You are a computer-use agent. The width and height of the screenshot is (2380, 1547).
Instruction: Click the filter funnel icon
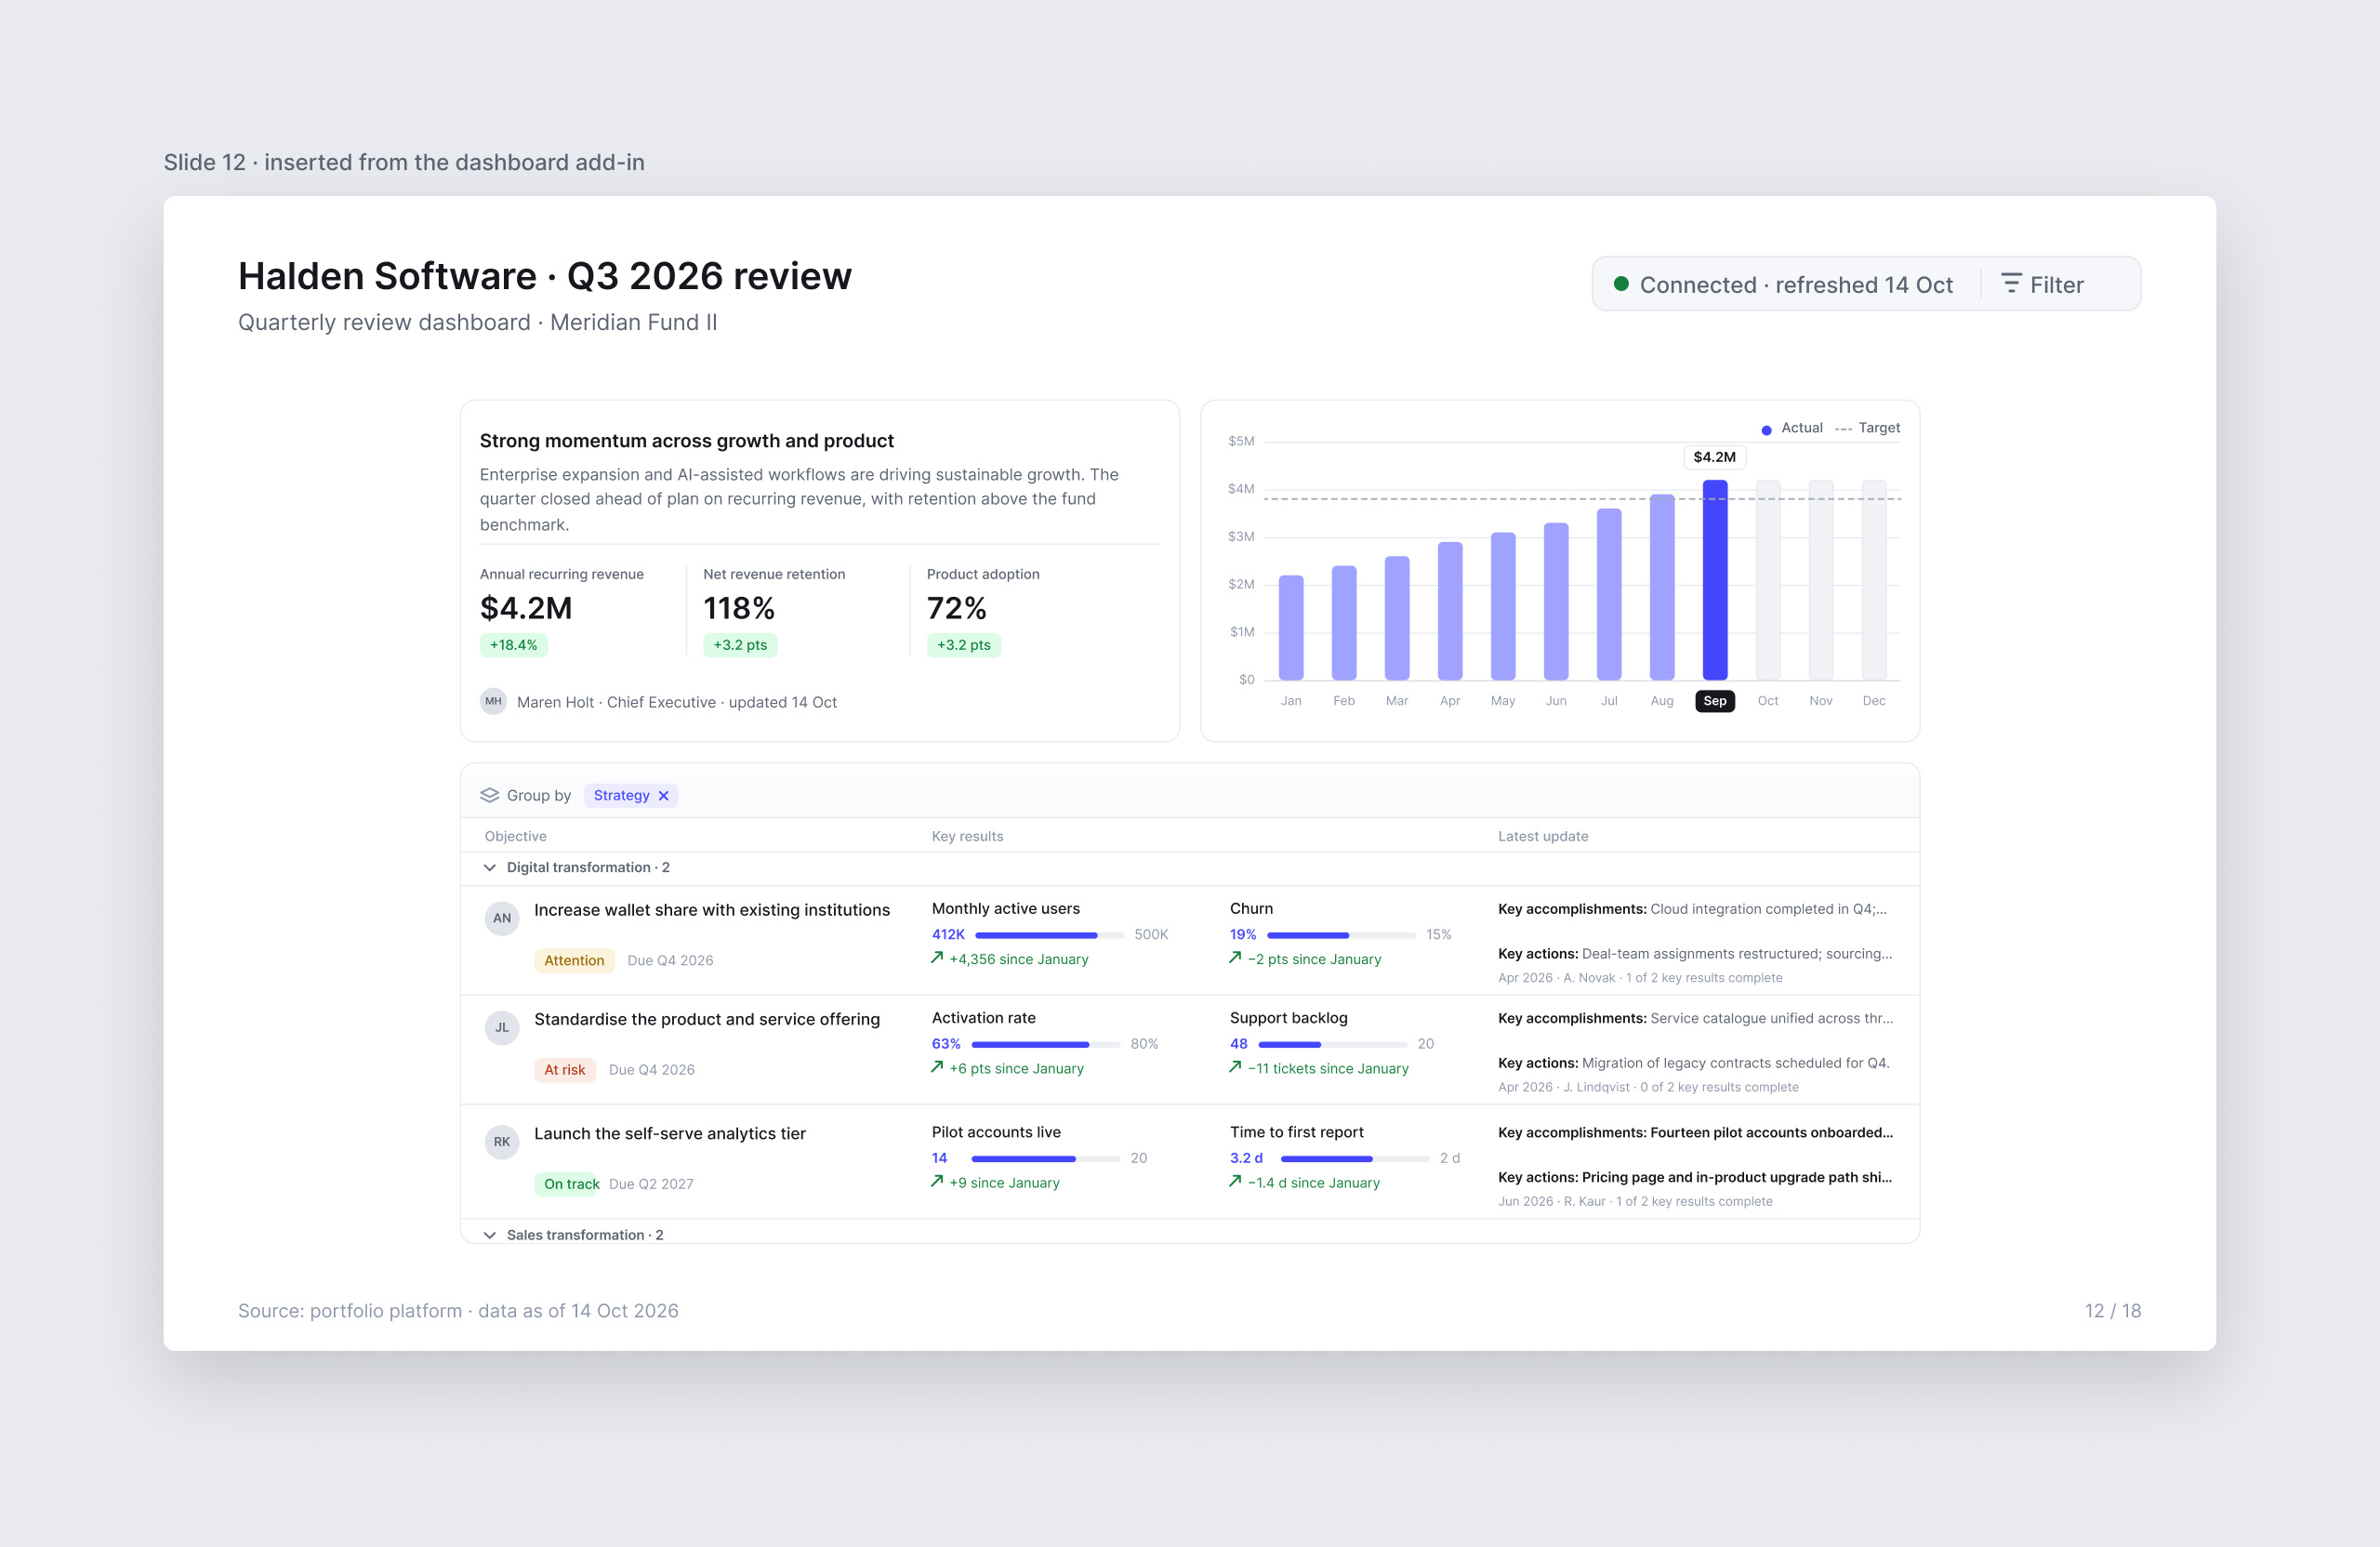(x=2011, y=284)
